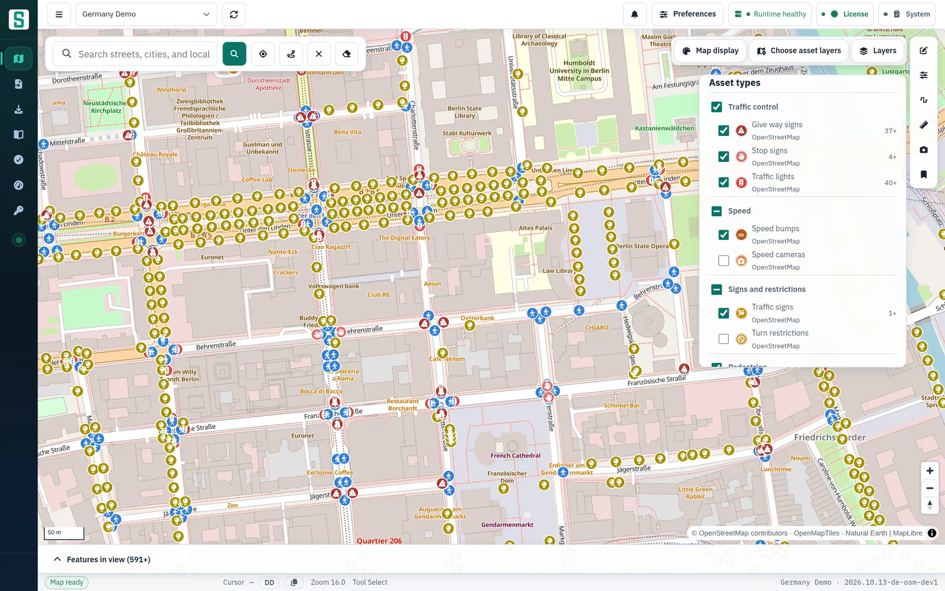The width and height of the screenshot is (945, 591).
Task: Click the edit pencil tool on right toolbar
Action: [x=924, y=51]
